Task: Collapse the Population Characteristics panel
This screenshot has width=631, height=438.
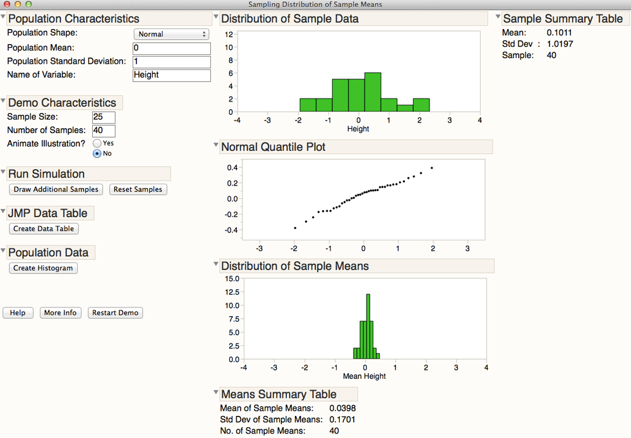Action: pos(4,18)
